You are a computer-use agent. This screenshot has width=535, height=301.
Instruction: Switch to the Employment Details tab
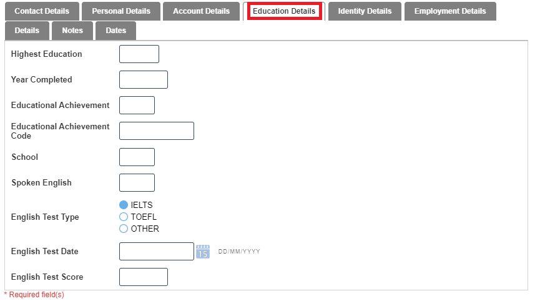(x=449, y=11)
